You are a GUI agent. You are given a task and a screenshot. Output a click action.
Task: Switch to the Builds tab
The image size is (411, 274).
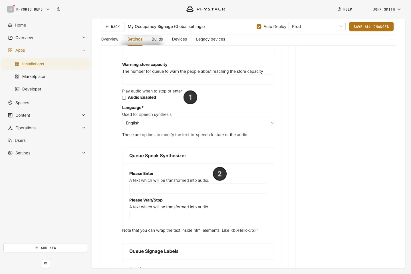[157, 39]
